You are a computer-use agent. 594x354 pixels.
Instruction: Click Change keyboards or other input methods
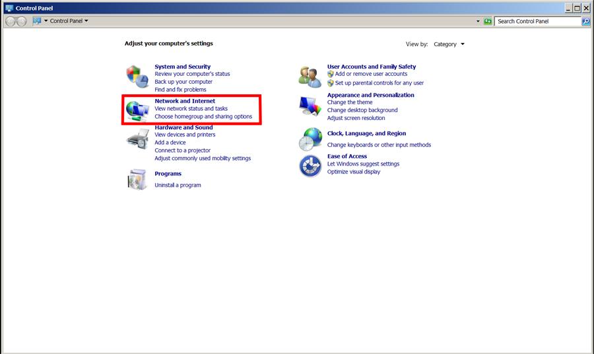pos(379,145)
